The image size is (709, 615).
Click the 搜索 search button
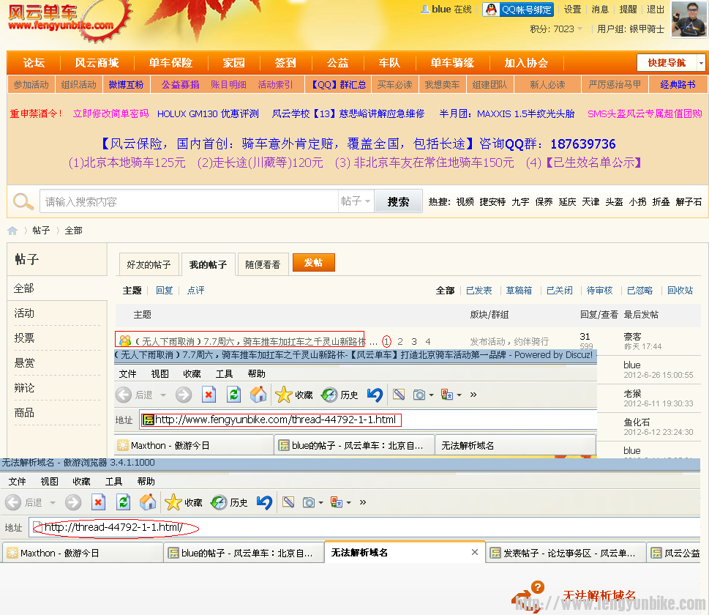[x=398, y=202]
